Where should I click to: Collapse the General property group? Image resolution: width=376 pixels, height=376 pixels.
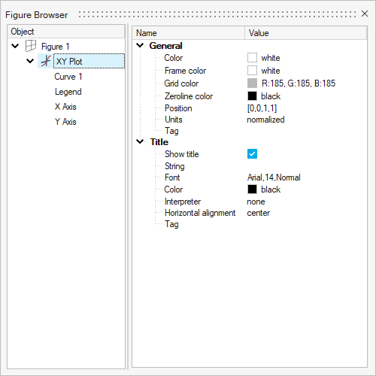tap(140, 45)
